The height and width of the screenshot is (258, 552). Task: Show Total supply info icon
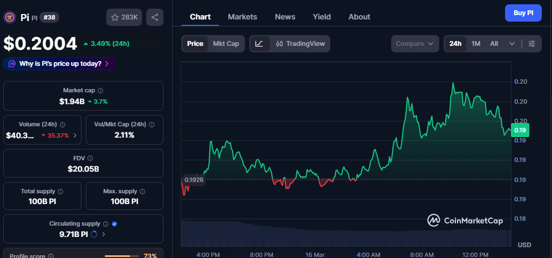point(60,192)
